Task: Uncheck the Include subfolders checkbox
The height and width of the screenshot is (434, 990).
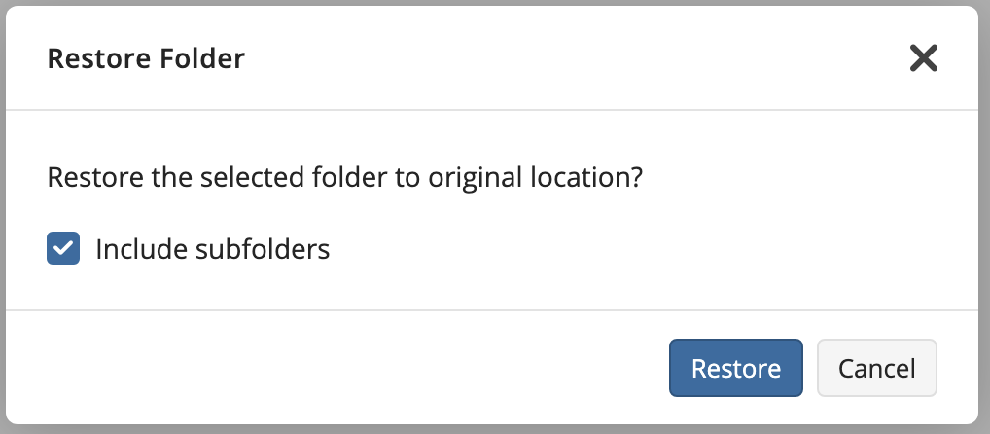Action: pos(63,249)
